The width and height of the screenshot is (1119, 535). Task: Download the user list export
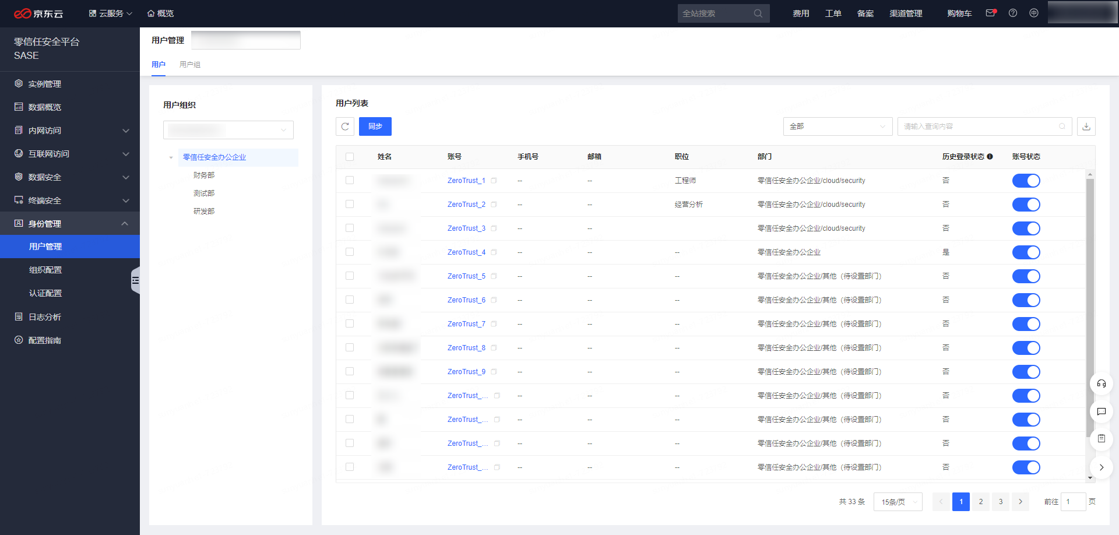(x=1086, y=126)
